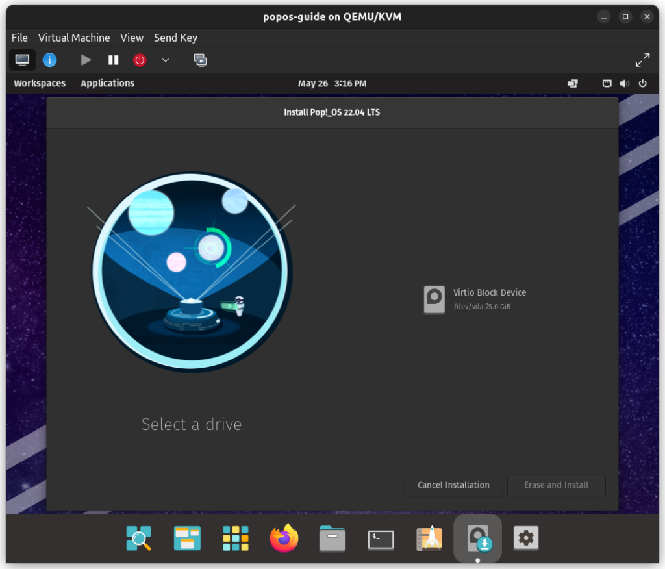Open the Files folder icon in dock
The image size is (665, 569).
click(332, 538)
